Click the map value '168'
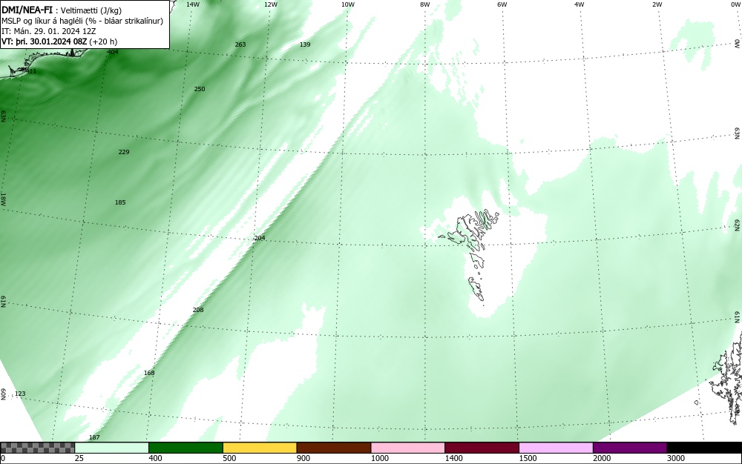The image size is (742, 464). (149, 373)
